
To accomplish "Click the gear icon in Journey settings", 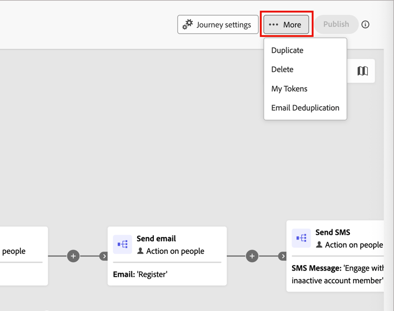I will [188, 24].
